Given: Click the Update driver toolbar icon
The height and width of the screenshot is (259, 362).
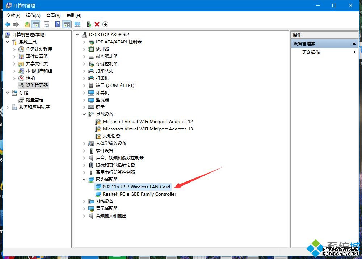Looking at the screenshot, I should coord(89,24).
